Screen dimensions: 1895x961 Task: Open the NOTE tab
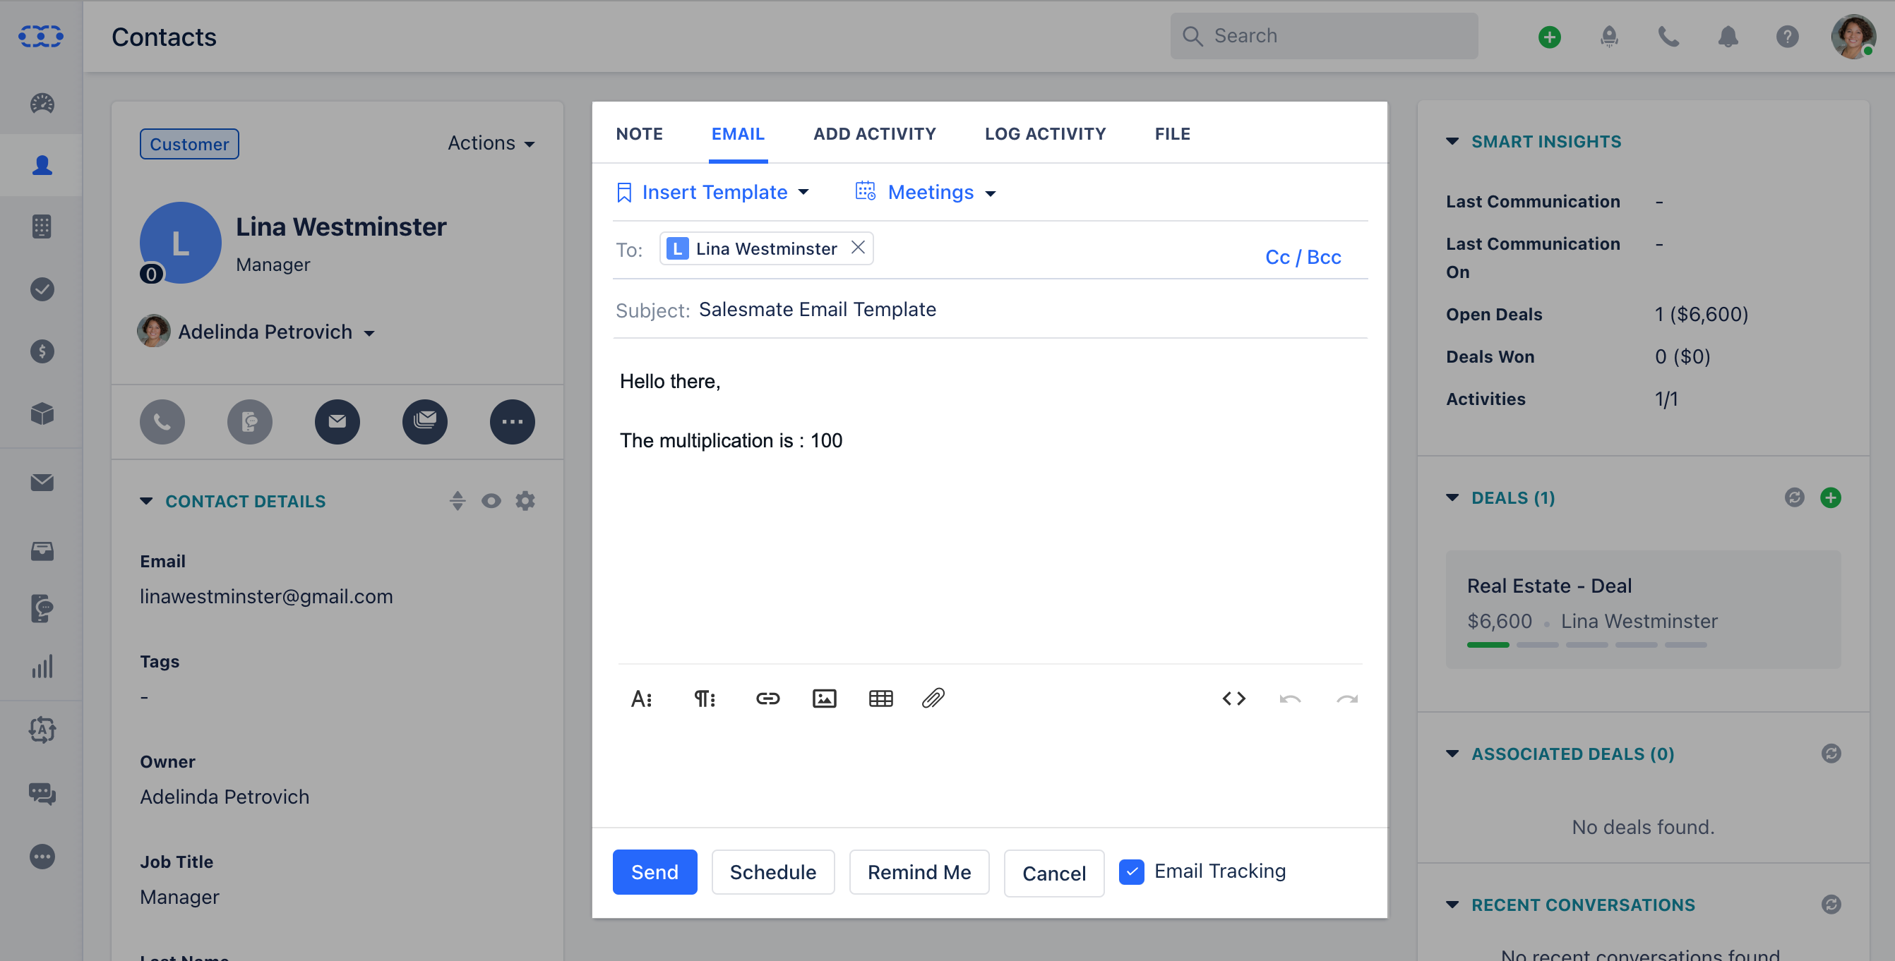pos(639,133)
